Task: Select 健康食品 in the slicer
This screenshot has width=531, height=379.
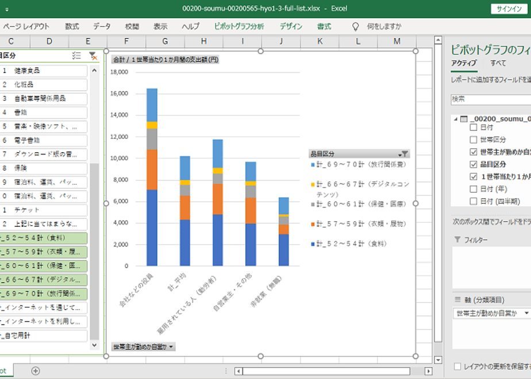Action: (43, 71)
